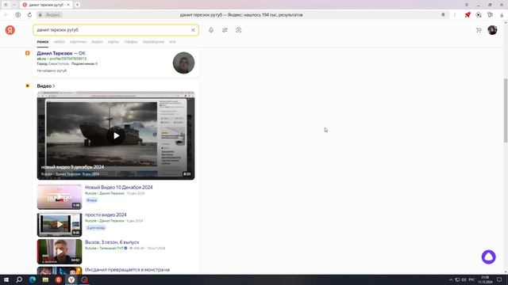Open image search camera icon

click(x=238, y=30)
